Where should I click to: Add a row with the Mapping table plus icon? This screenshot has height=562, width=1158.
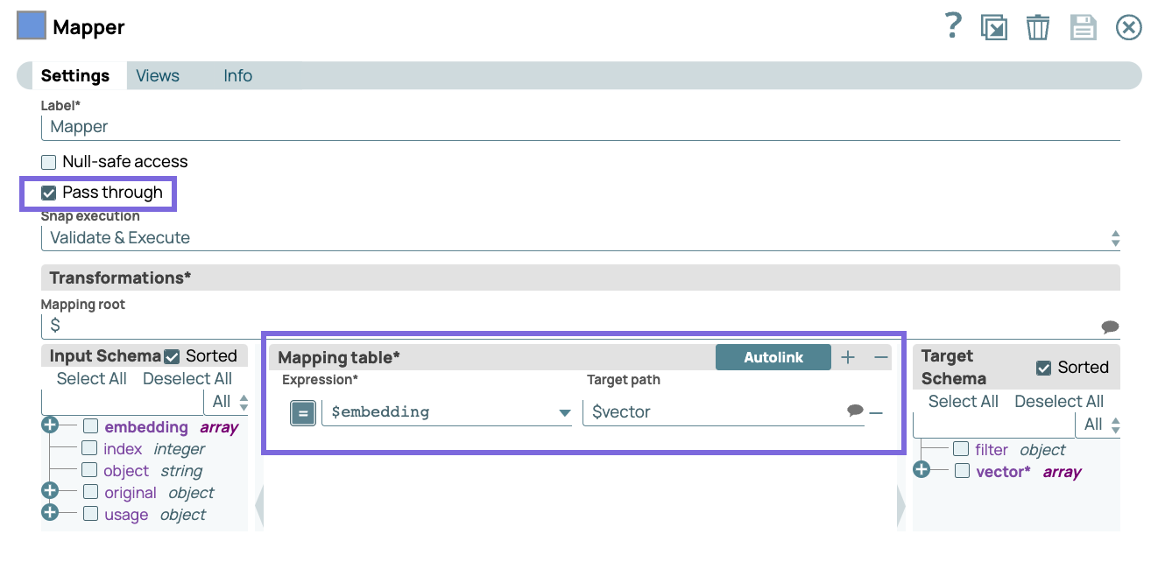[x=848, y=357]
